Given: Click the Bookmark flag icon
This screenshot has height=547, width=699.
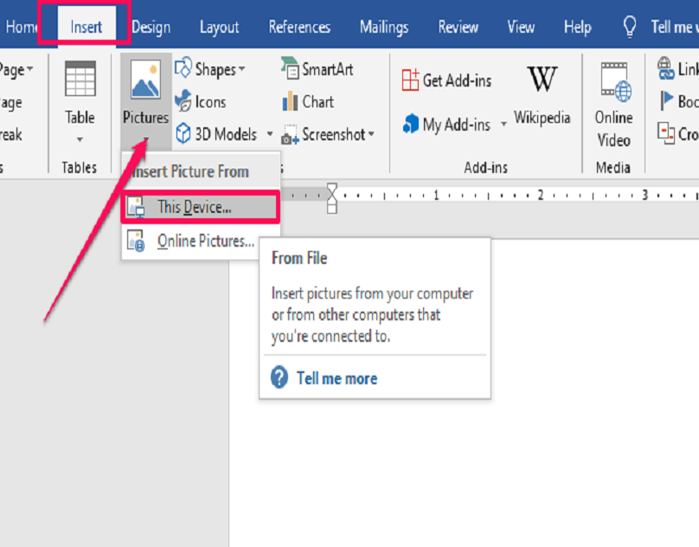Looking at the screenshot, I should tap(666, 100).
